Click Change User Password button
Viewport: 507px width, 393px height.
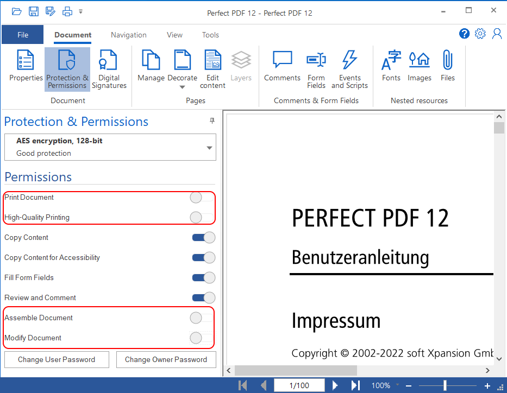(57, 360)
